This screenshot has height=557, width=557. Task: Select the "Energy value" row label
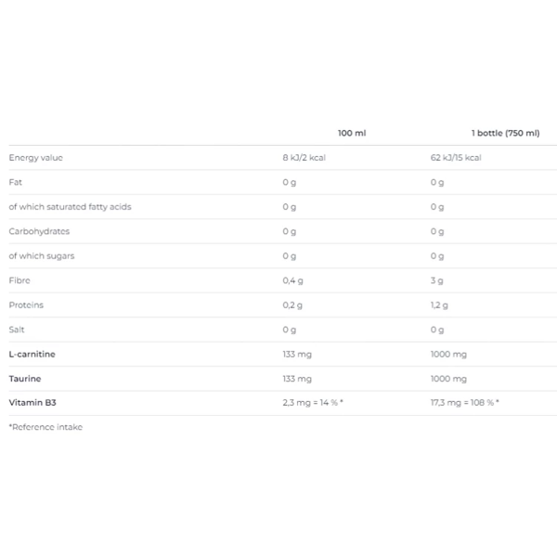pyautogui.click(x=35, y=158)
